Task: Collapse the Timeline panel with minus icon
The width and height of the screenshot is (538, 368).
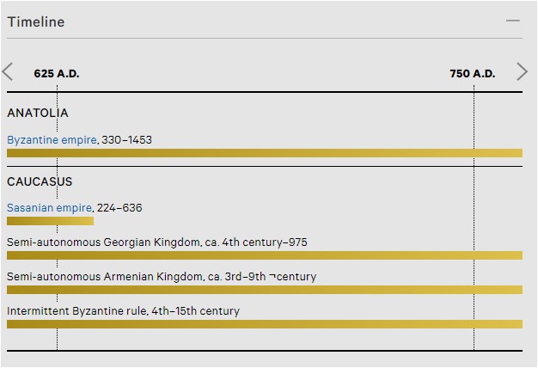Action: click(513, 21)
